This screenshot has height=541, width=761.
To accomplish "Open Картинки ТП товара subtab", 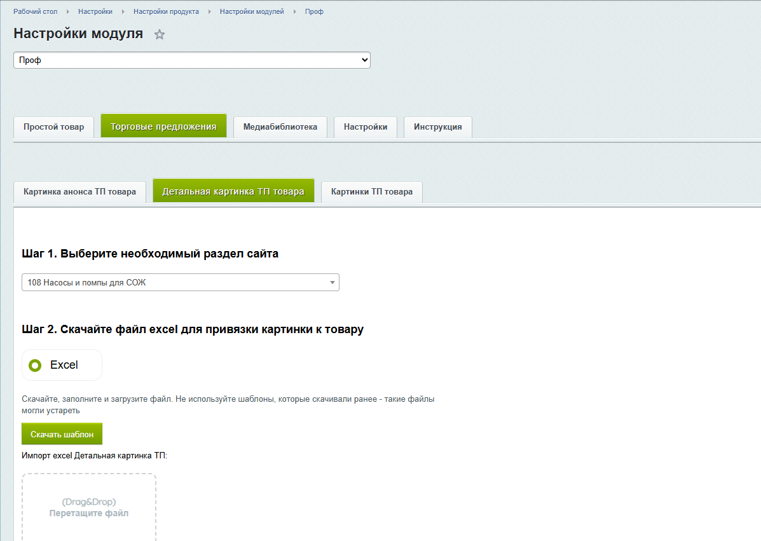I will tap(371, 192).
